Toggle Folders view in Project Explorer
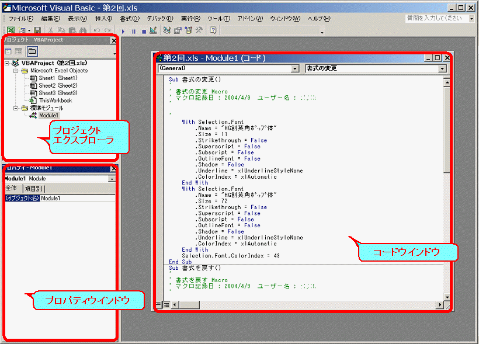 (32, 51)
